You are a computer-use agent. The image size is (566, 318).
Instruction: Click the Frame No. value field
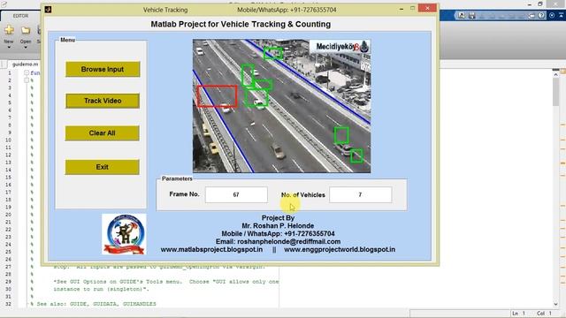(236, 194)
